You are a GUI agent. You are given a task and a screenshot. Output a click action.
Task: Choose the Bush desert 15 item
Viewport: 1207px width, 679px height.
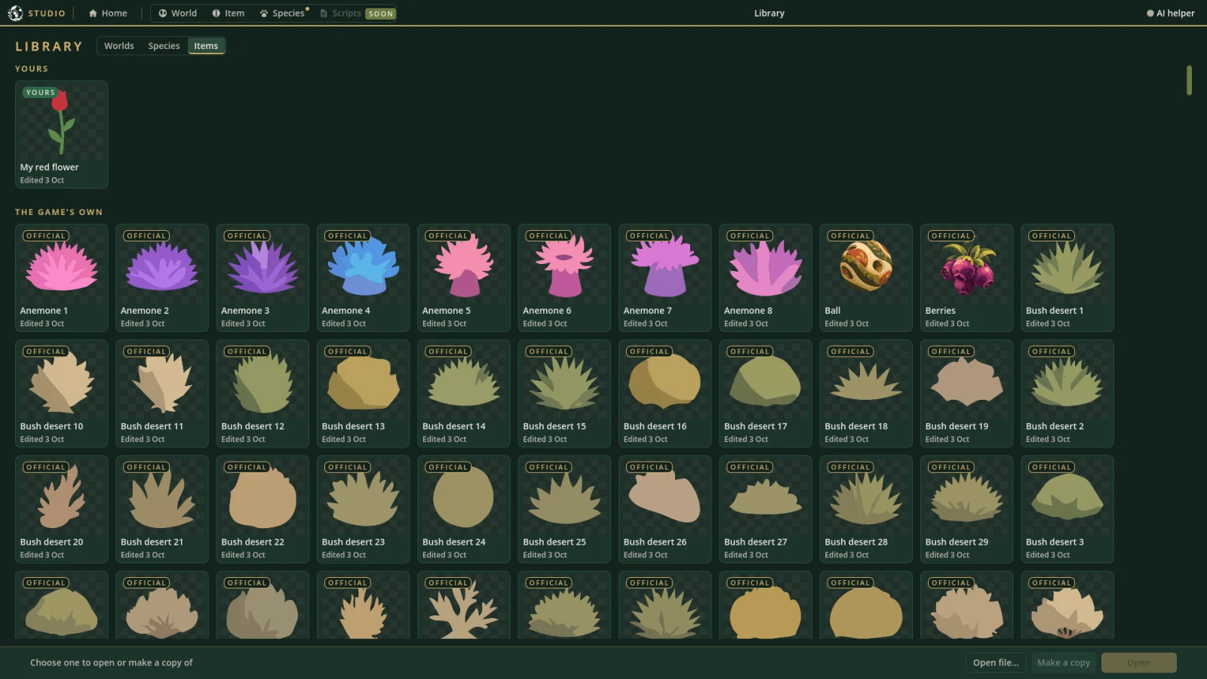[564, 393]
